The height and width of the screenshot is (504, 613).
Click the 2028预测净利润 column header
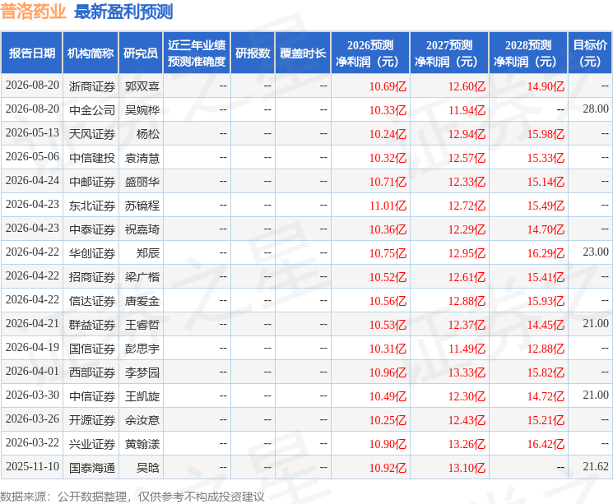527,53
